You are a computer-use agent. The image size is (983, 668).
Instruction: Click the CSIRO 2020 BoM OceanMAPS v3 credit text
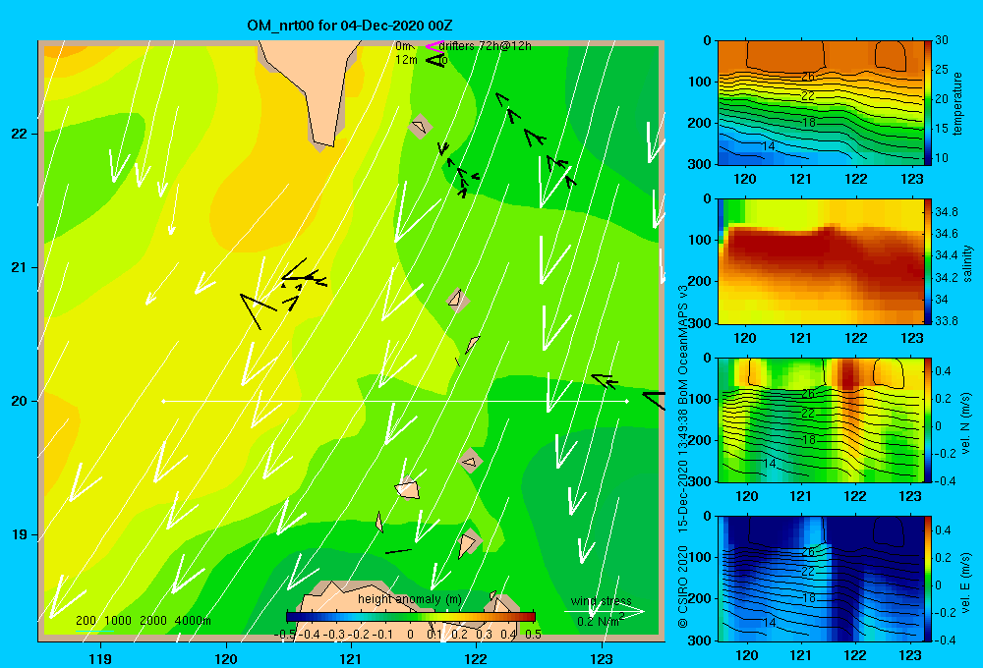point(683,455)
